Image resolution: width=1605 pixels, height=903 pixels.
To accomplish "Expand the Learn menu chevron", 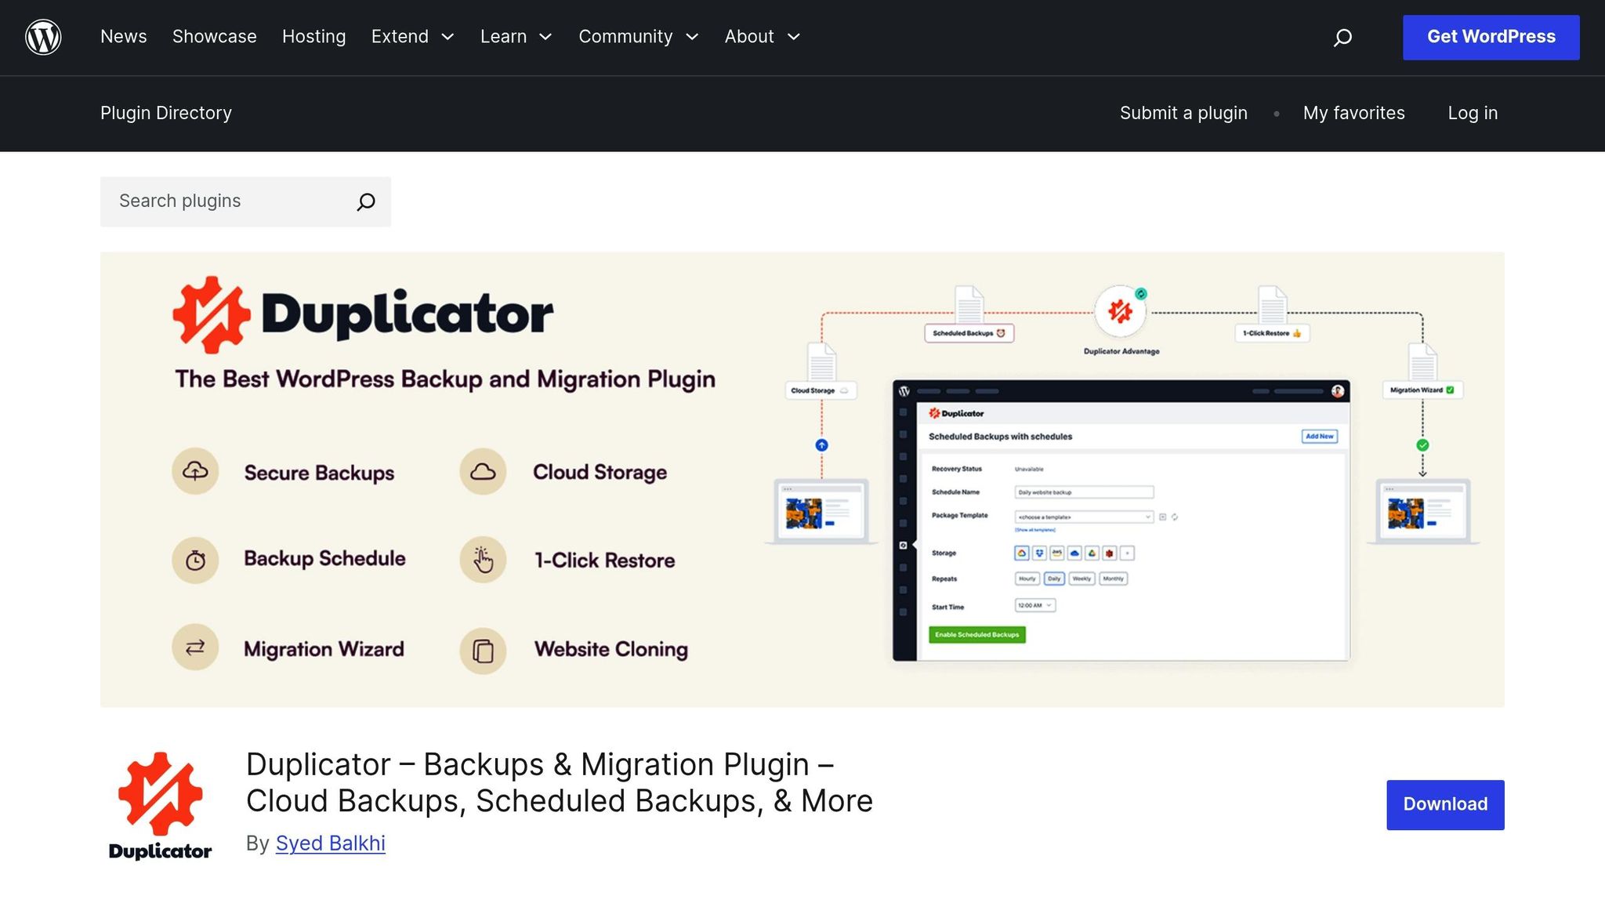I will click(545, 37).
